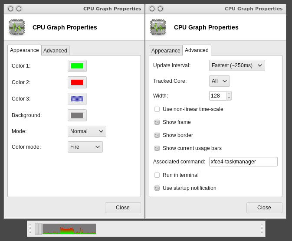This screenshot has width=292, height=241.
Task: Decrease Width with spinner down arrow
Action: coord(229,98)
